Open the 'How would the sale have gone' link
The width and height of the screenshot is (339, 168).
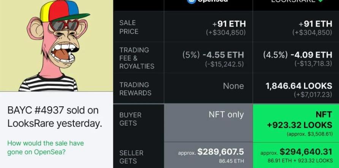tap(46, 148)
